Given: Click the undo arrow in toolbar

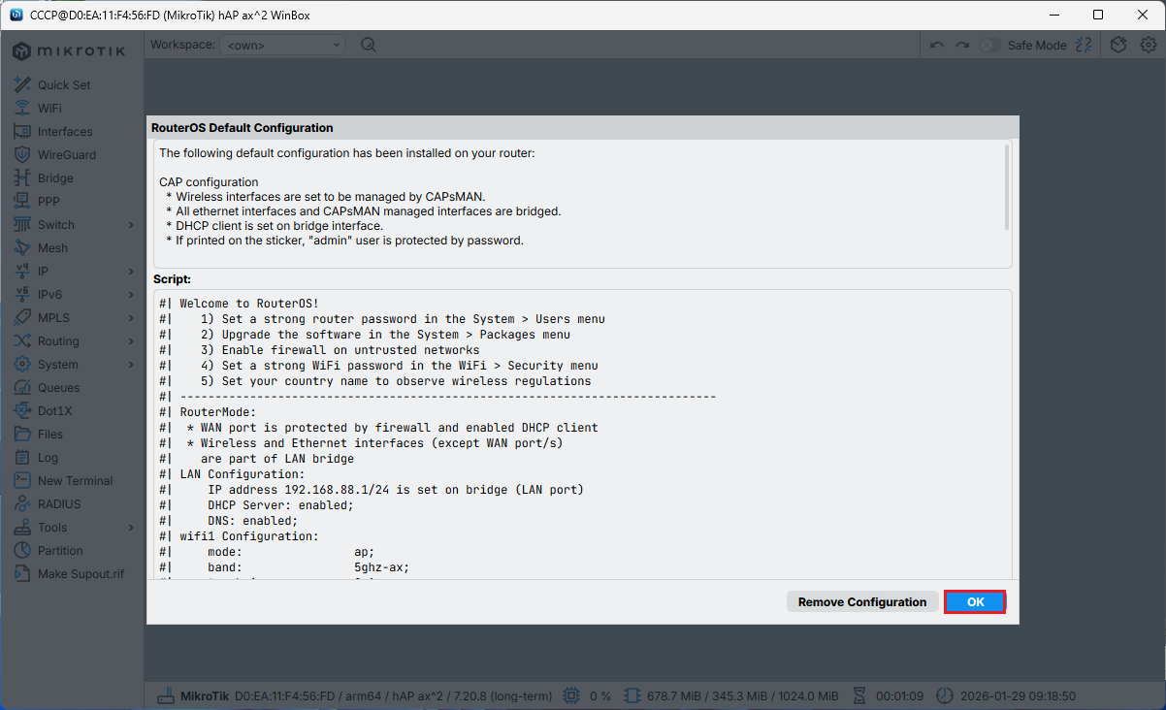Looking at the screenshot, I should (936, 45).
